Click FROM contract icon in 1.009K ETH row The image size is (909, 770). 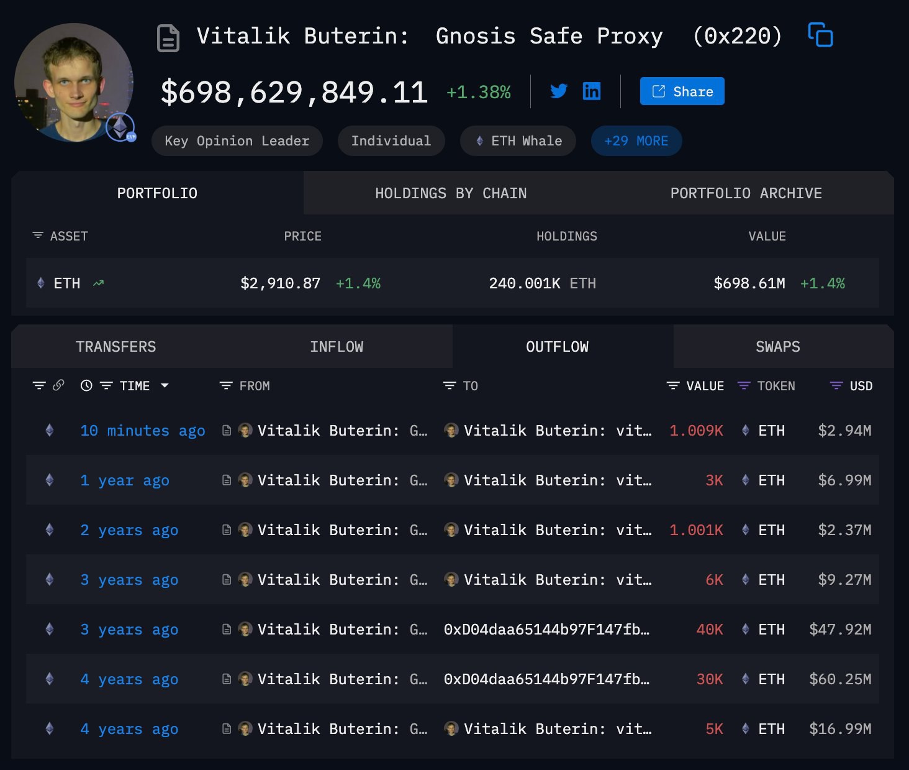pos(227,430)
